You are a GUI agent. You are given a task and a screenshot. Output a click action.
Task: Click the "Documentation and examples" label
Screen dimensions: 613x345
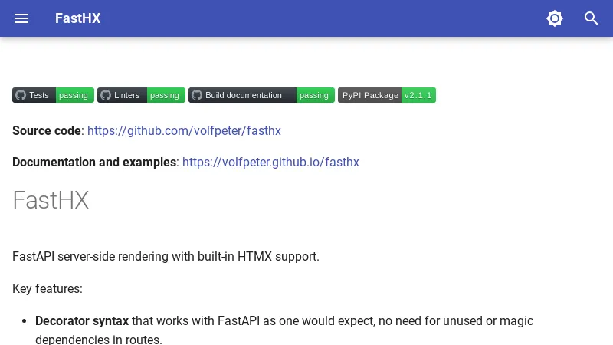[x=94, y=163]
